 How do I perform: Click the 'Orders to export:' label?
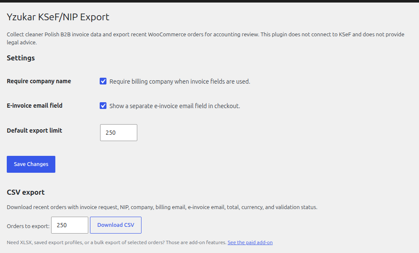point(28,226)
